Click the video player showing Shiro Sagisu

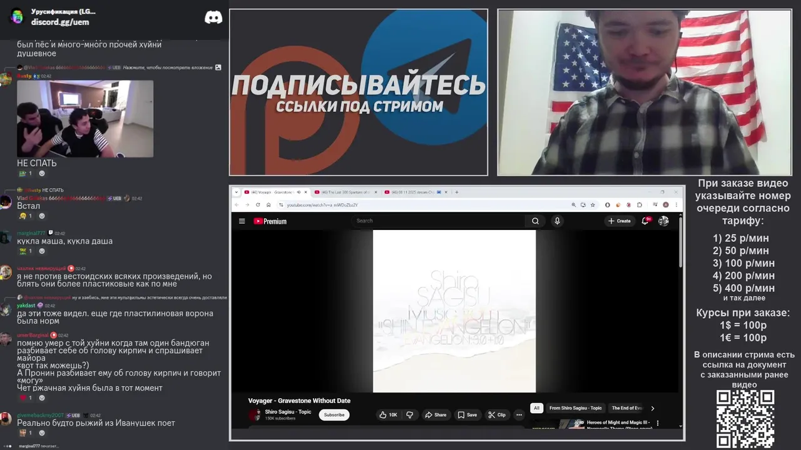[x=454, y=311]
